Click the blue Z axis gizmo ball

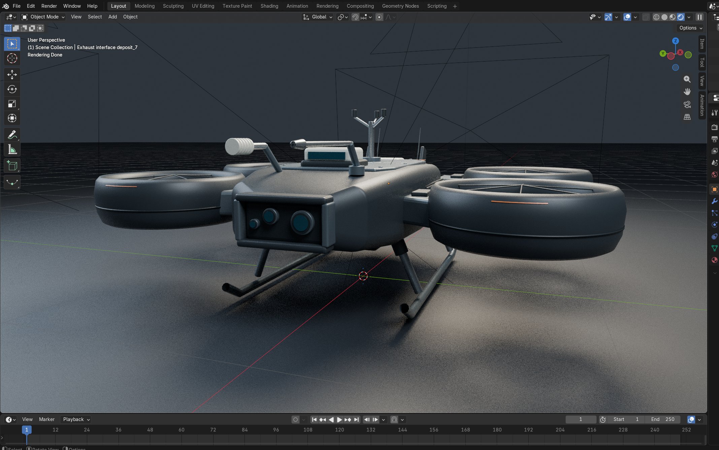pyautogui.click(x=675, y=41)
